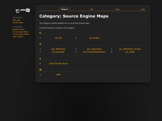162x121 pixels.
Task: Click the Category: Source Engine Maps heading
Action: (x=74, y=16)
